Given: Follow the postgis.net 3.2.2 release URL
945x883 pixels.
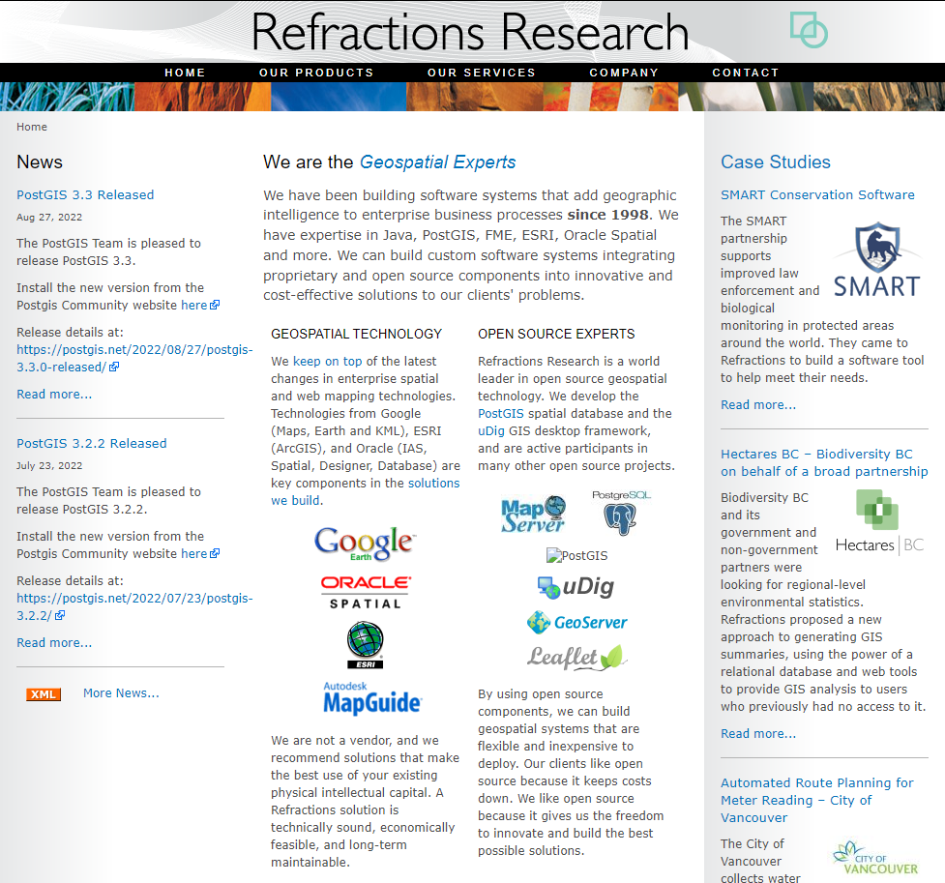Looking at the screenshot, I should click(134, 606).
